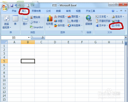Open the 形状 shapes gallery
The height and width of the screenshot is (102, 128).
pyautogui.click(x=35, y=22)
